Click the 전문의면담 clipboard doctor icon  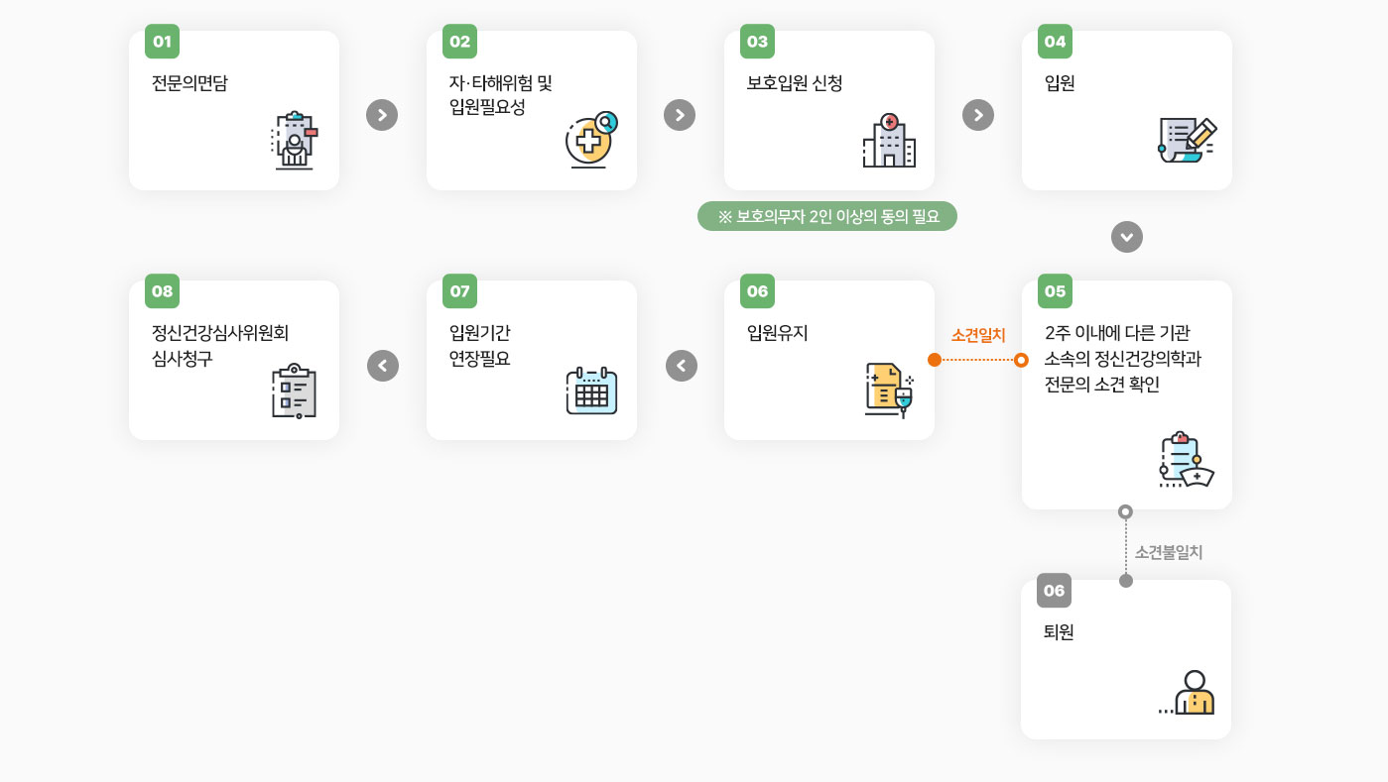(294, 142)
